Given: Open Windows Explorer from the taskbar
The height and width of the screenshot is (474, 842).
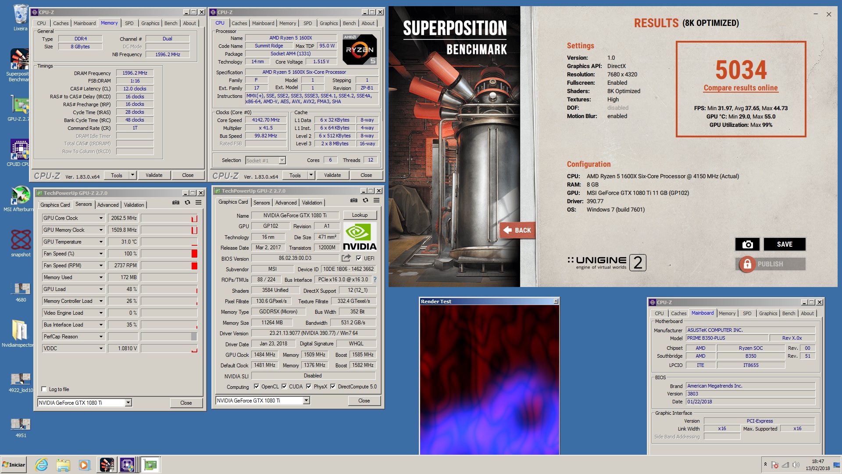Looking at the screenshot, I should point(63,465).
